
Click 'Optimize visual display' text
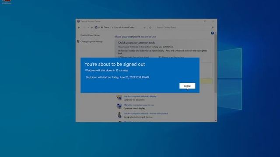[134, 109]
